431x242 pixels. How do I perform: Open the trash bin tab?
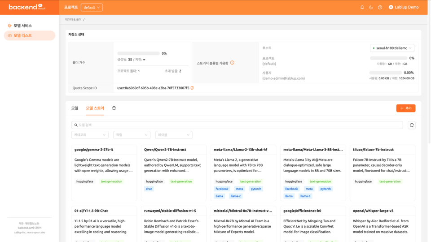(x=114, y=108)
